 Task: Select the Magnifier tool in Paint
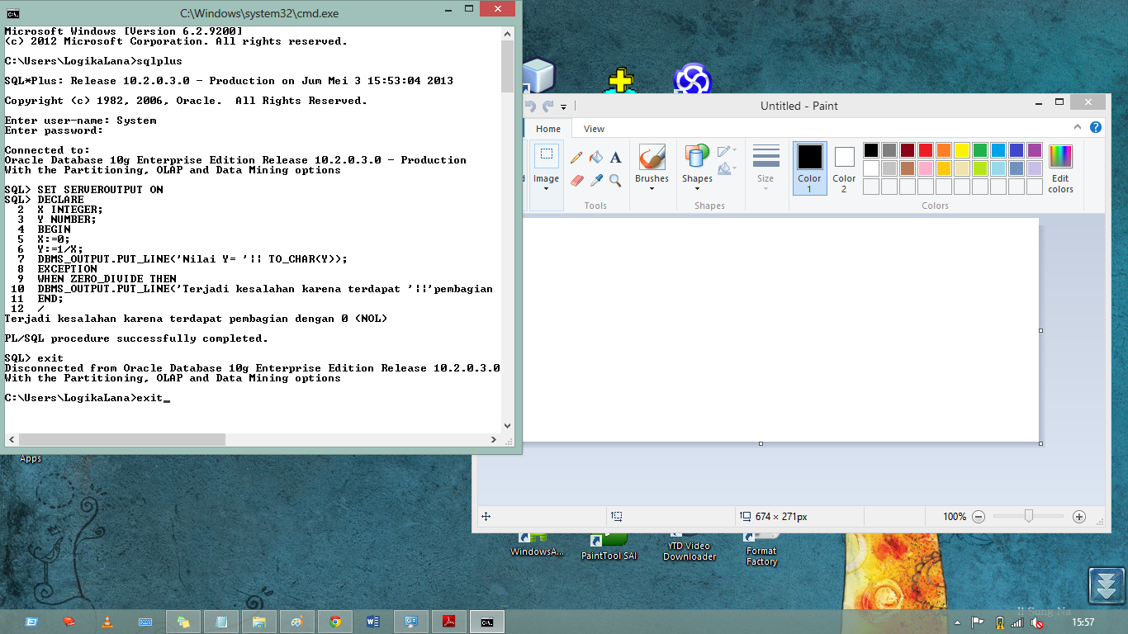coord(615,180)
